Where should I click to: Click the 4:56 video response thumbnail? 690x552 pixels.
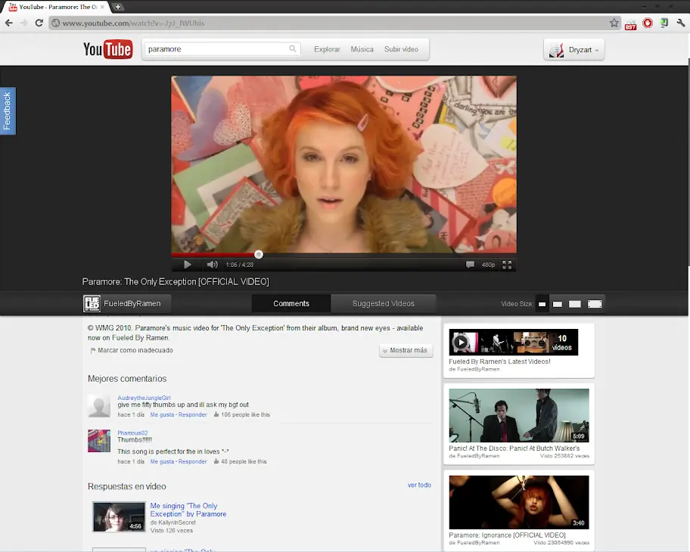(119, 516)
